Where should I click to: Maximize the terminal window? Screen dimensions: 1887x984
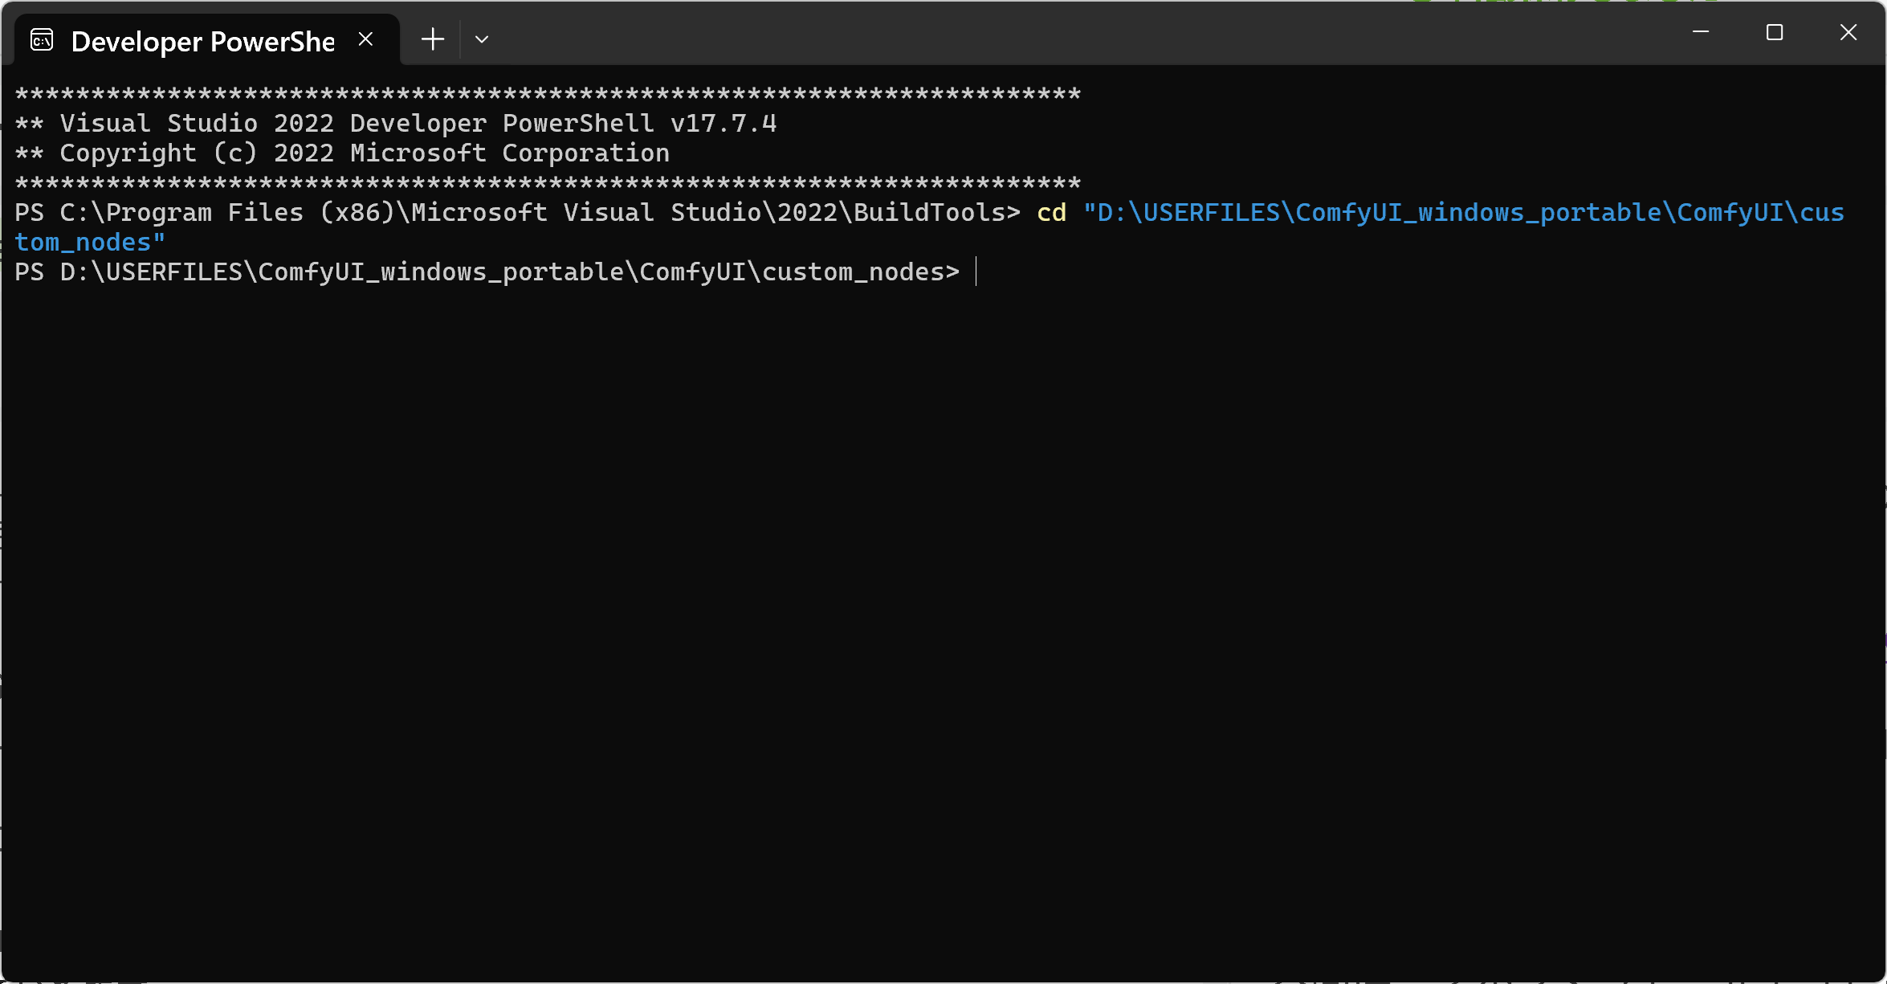click(1775, 33)
